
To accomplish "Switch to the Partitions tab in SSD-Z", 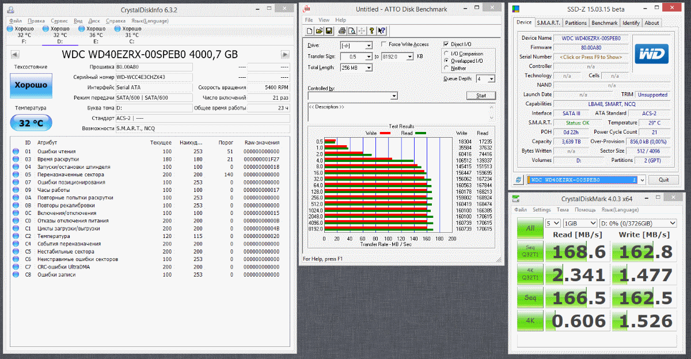I will point(576,23).
